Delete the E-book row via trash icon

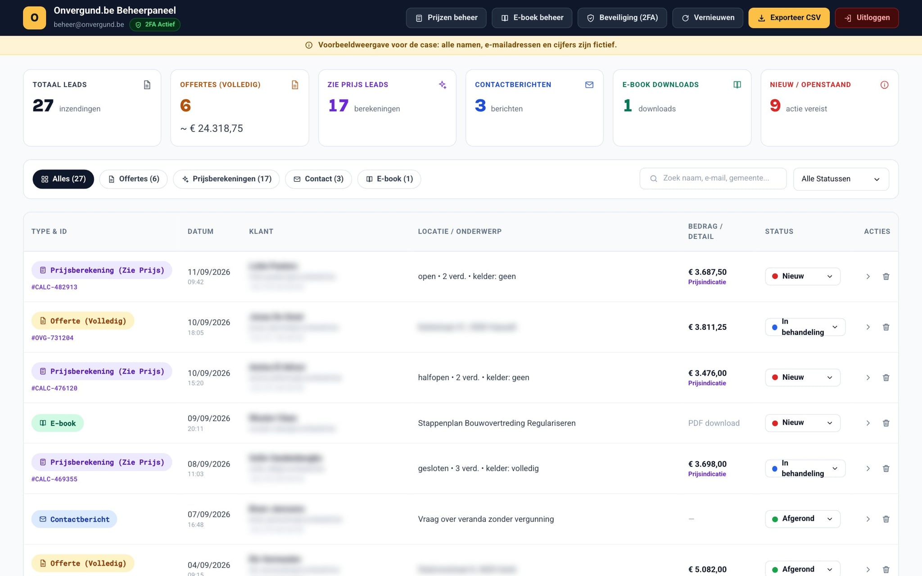point(886,423)
